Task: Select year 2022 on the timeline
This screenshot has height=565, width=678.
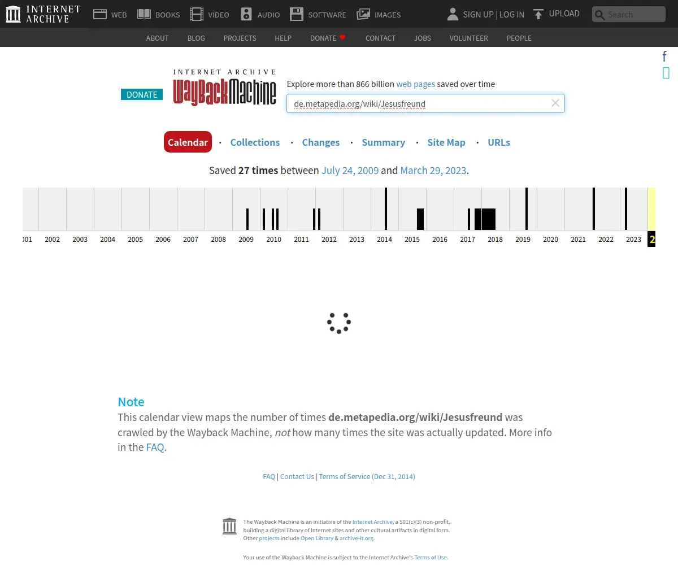Action: coord(606,240)
